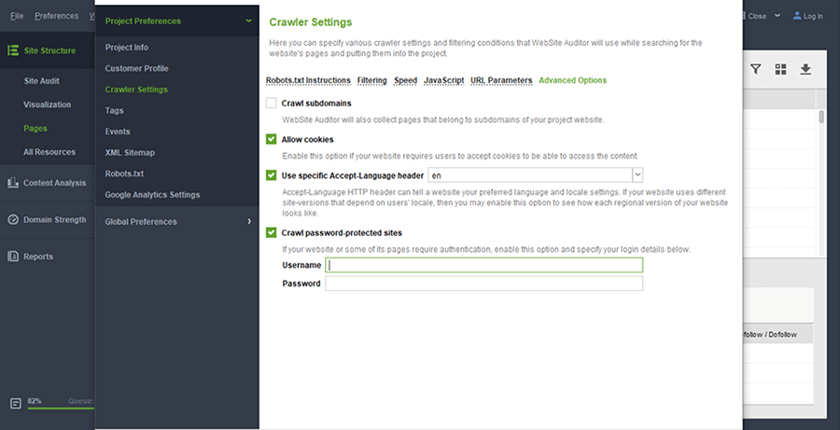
Task: Click the filter funnel icon
Action: click(x=755, y=69)
